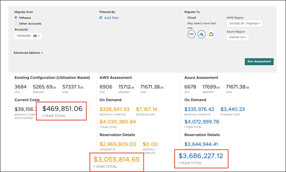
Task: Click the AWS monthly compute $328,697.93 value
Action: (115, 109)
